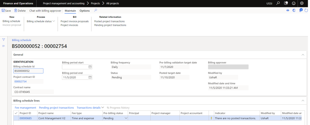310x125 pixels.
Task: Collapse the Billing schedule lines section
Action: [303, 101]
